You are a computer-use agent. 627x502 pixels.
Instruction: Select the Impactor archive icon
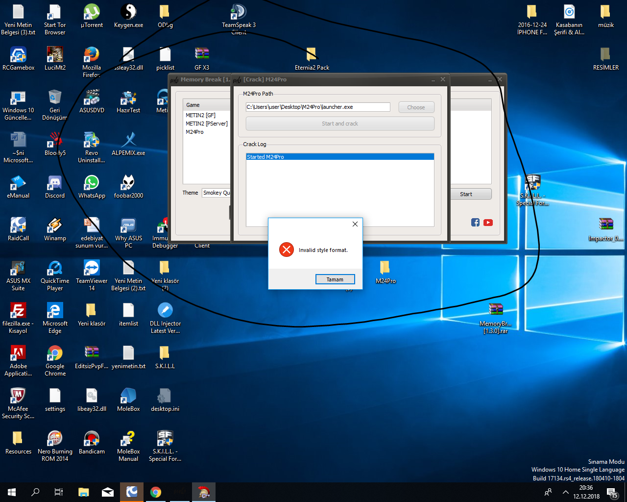(x=606, y=229)
